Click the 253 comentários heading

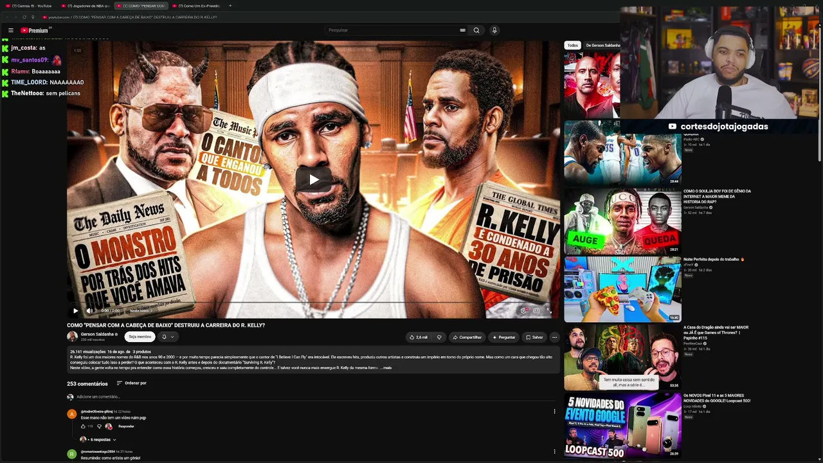coord(87,384)
